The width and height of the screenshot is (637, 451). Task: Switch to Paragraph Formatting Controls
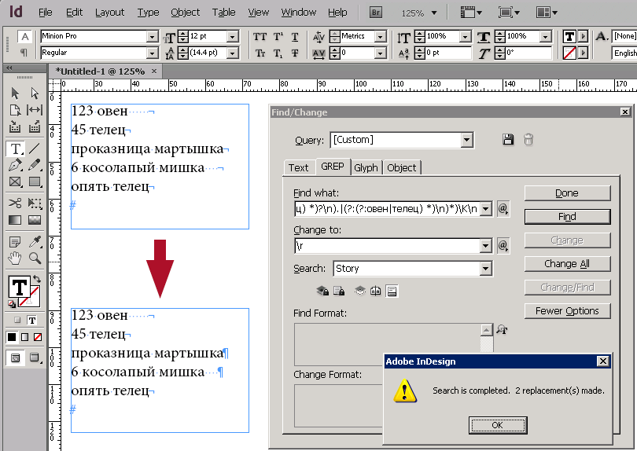click(24, 53)
